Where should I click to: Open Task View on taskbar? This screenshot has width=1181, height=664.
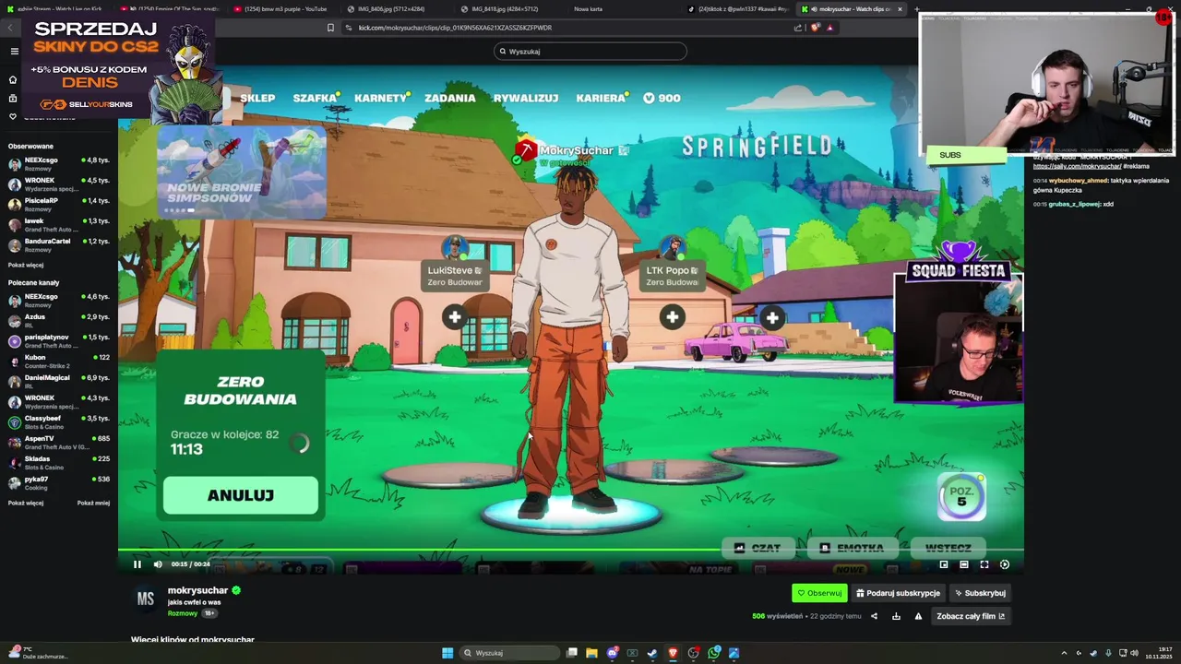(572, 653)
